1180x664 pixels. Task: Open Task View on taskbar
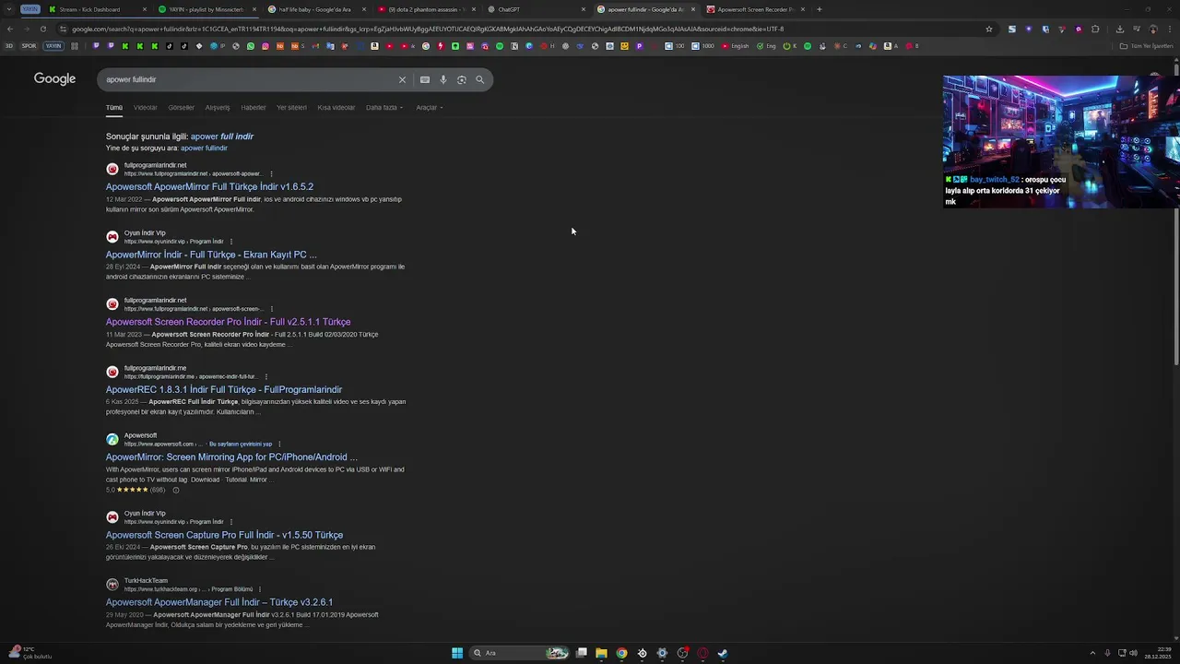(582, 653)
